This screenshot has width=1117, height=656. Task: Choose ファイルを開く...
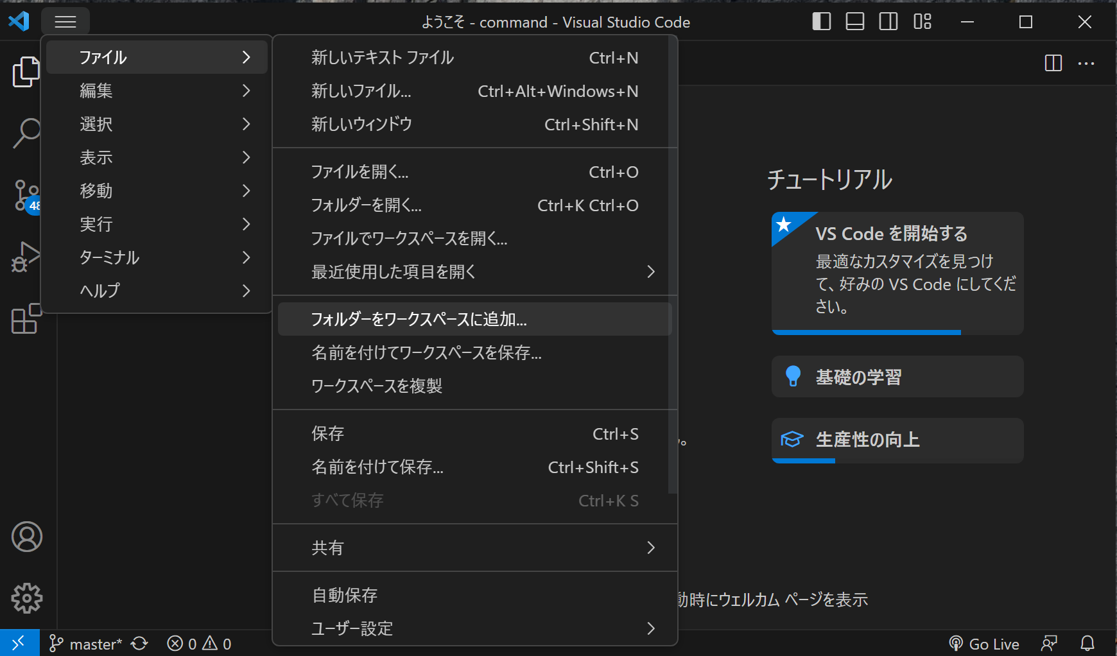point(474,172)
